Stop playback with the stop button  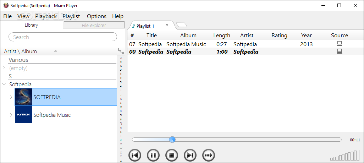click(x=172, y=155)
